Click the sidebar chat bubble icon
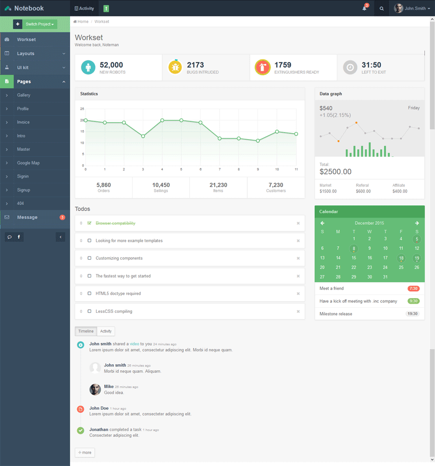The width and height of the screenshot is (435, 466). click(x=9, y=237)
